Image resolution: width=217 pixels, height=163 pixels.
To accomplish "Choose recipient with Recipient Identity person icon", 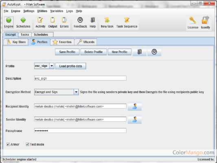I will 134,106.
